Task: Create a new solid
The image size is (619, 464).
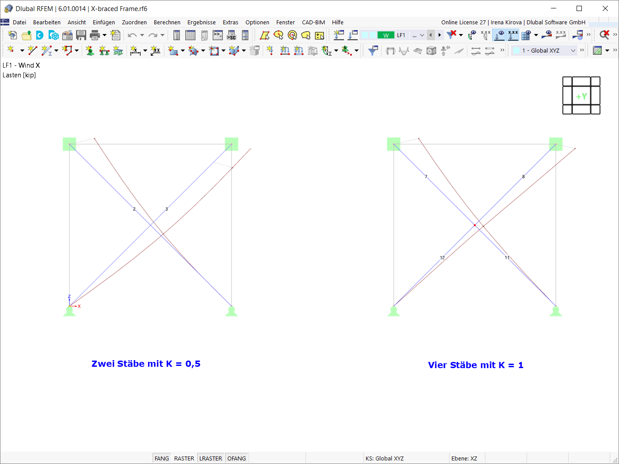Action: click(233, 50)
